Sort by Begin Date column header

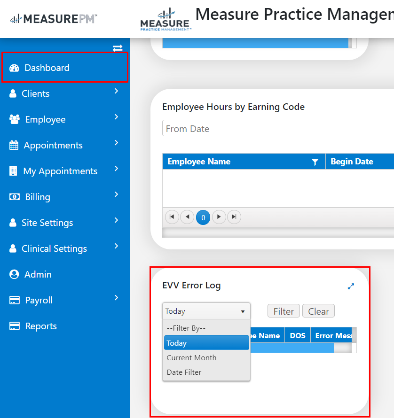[x=352, y=162]
